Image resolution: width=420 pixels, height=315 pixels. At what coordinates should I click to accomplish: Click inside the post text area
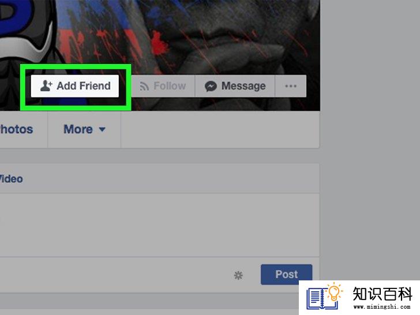coord(159,225)
